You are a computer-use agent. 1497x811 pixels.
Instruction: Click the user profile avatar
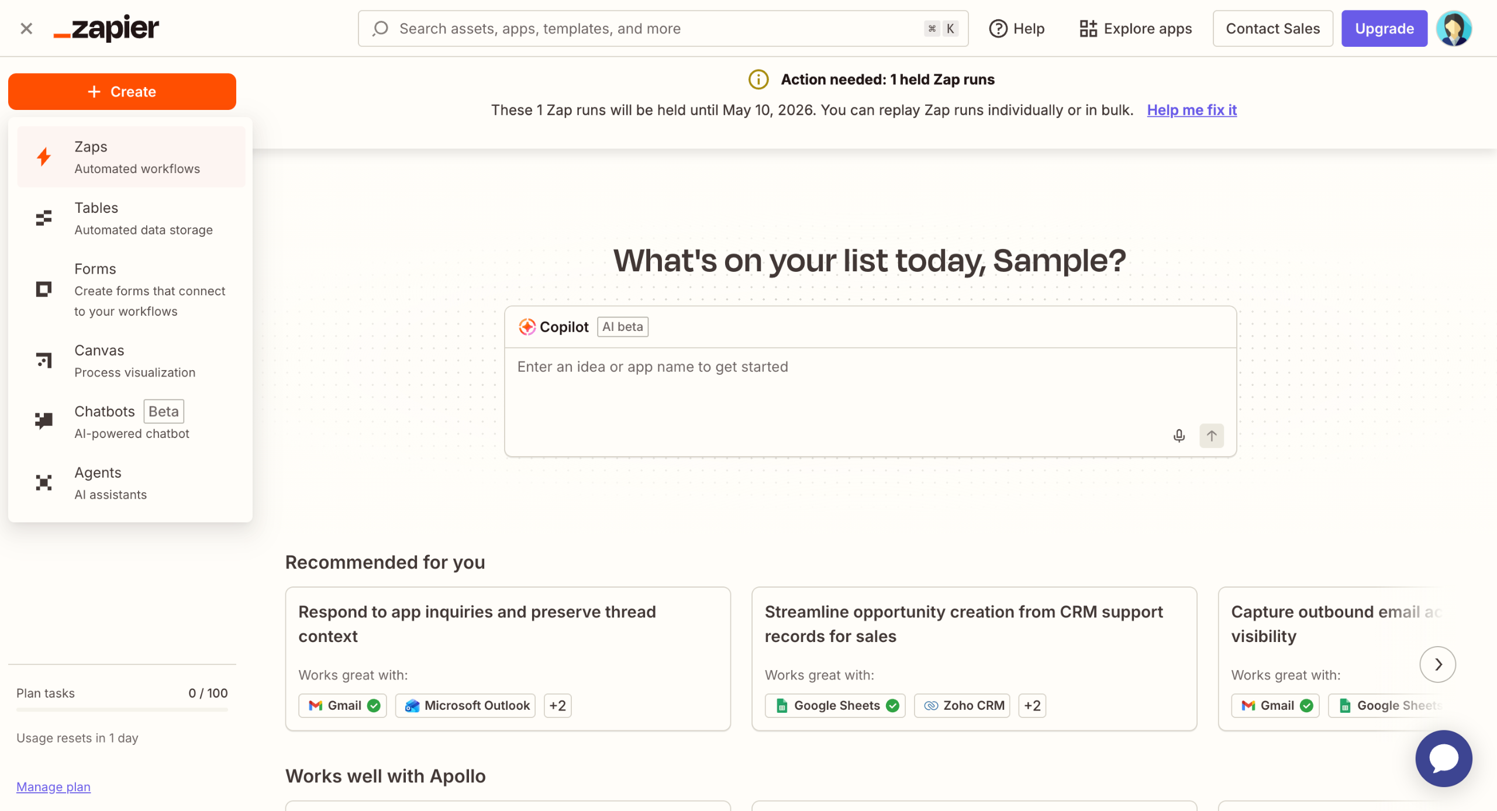(x=1454, y=28)
